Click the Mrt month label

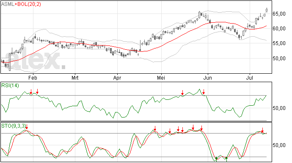[75, 78]
